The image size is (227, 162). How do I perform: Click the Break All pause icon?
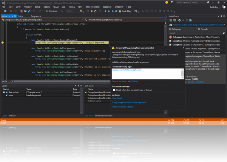tap(88, 11)
